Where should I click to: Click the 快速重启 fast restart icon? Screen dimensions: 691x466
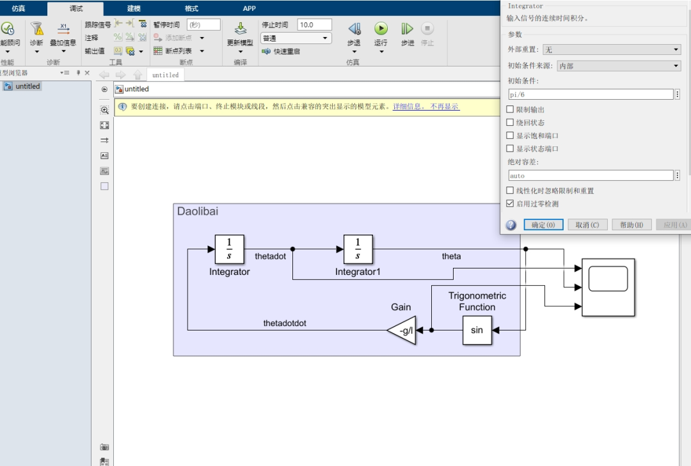(266, 52)
